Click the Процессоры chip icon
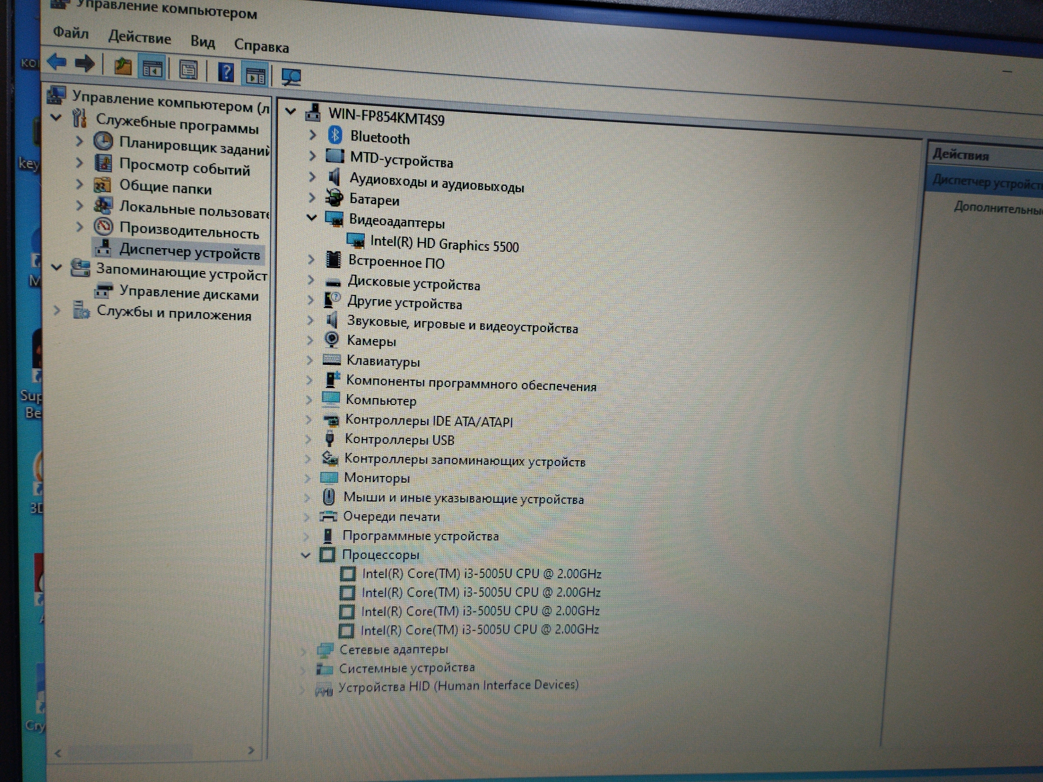 pos(327,554)
